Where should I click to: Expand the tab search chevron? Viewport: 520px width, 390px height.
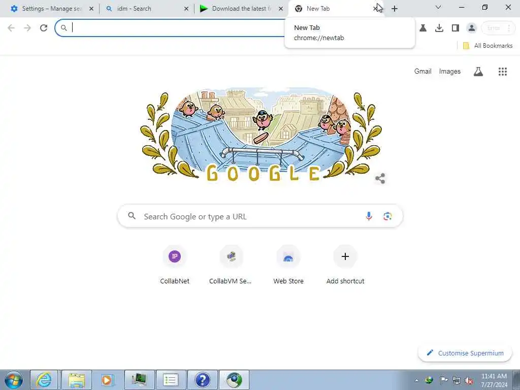(x=438, y=7)
